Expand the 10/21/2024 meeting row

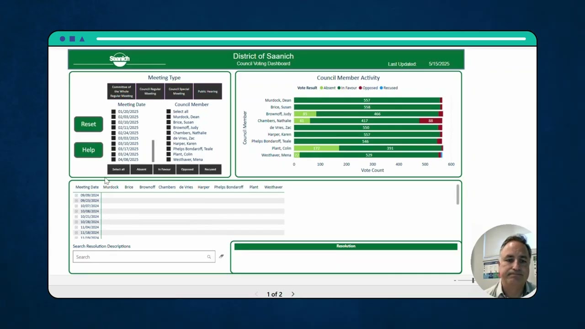point(76,217)
